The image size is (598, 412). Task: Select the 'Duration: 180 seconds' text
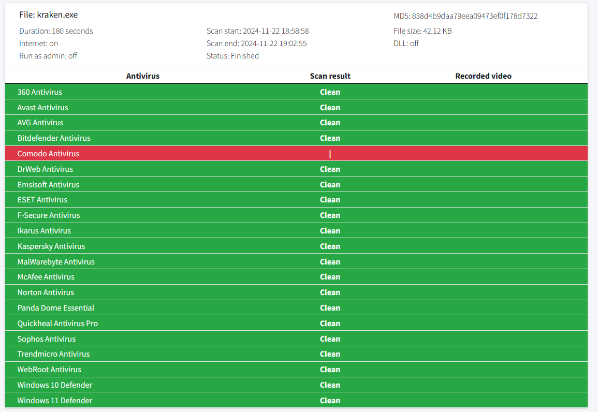click(56, 31)
